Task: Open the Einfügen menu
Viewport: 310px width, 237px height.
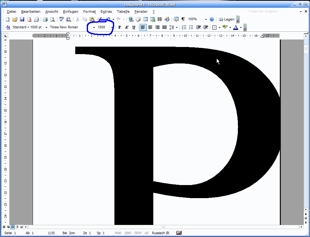Action: pyautogui.click(x=71, y=12)
